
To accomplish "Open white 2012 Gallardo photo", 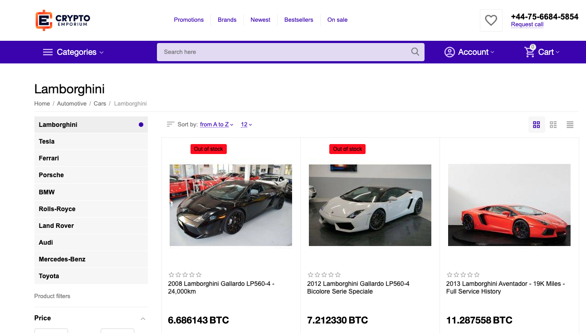I will [370, 205].
